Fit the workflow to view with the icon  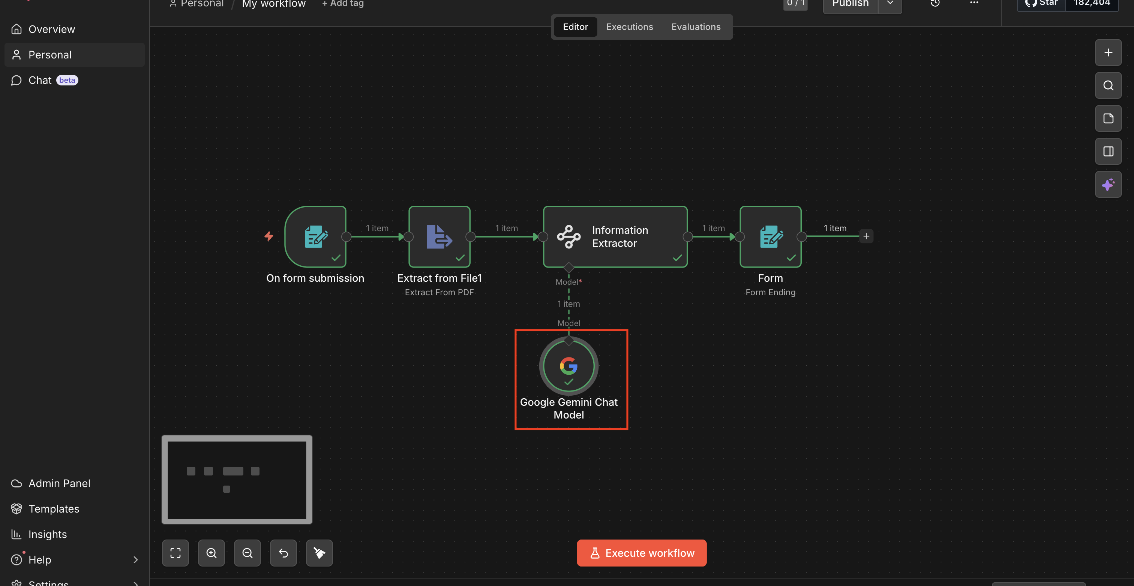[x=175, y=553]
